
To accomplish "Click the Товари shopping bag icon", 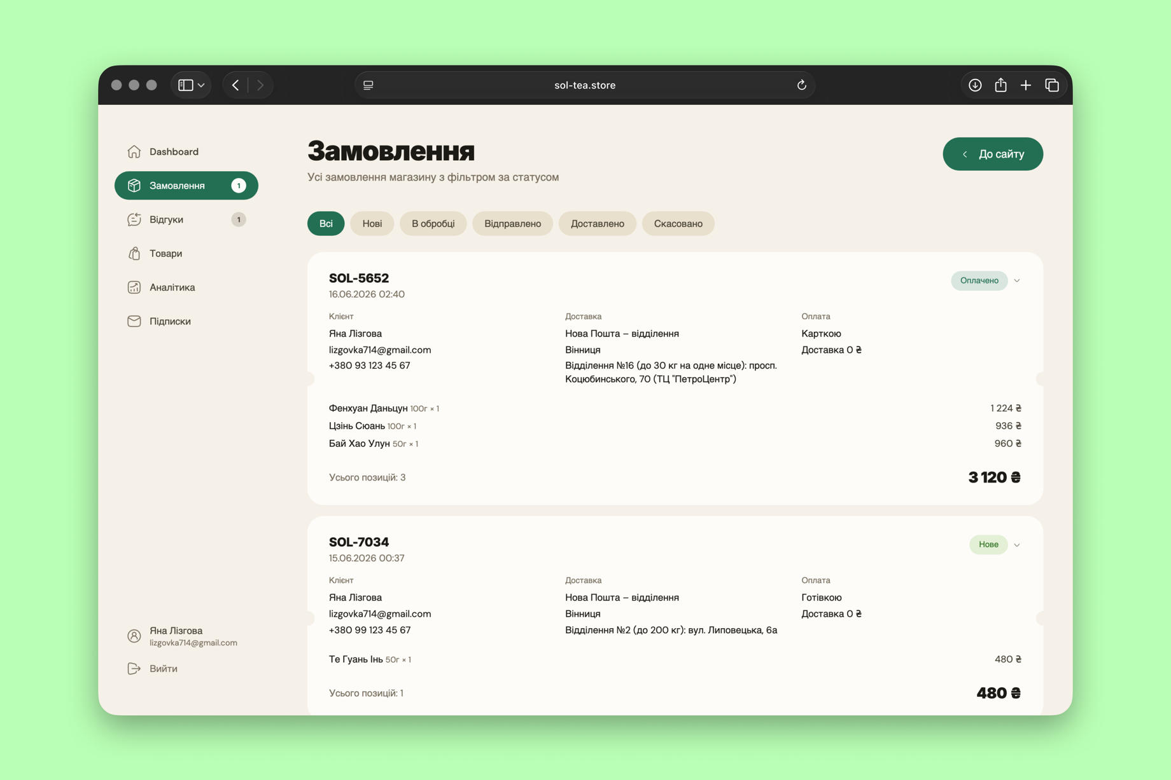I will point(134,253).
